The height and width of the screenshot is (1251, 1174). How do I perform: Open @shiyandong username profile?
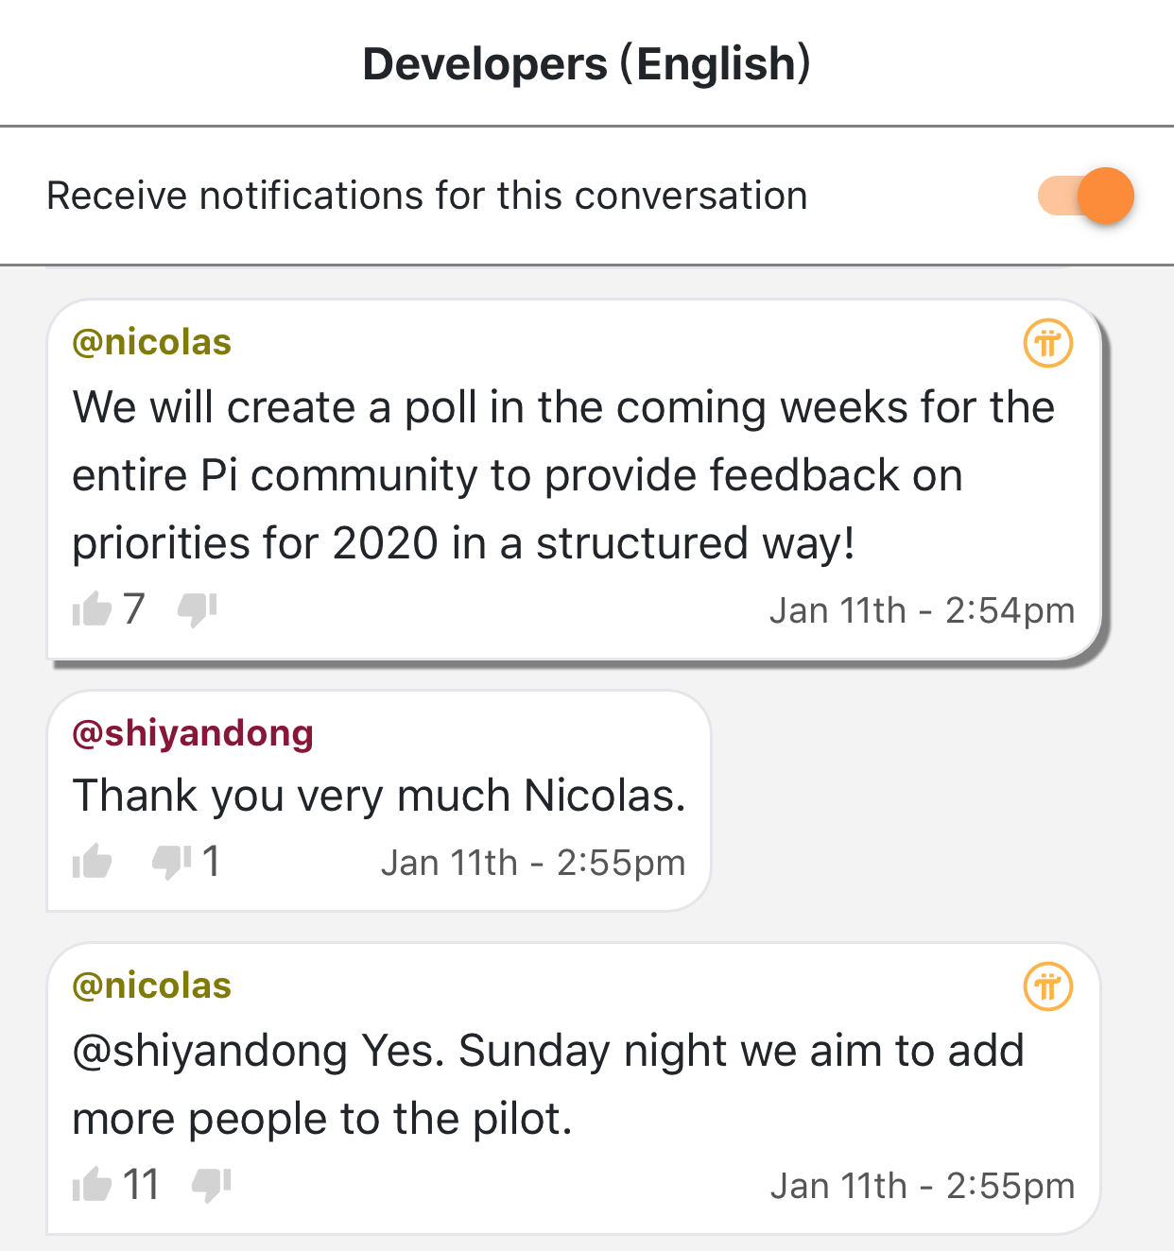click(x=193, y=733)
